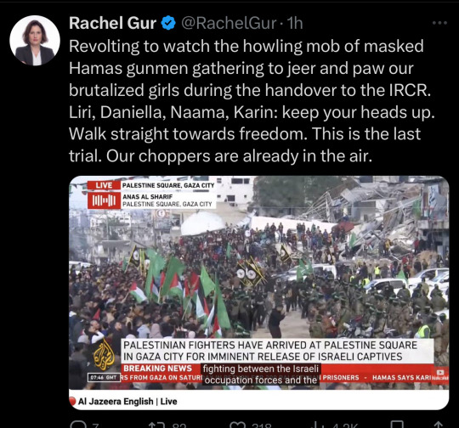The image size is (459, 428).
Task: Click the share upload arrow icon
Action: 438,425
